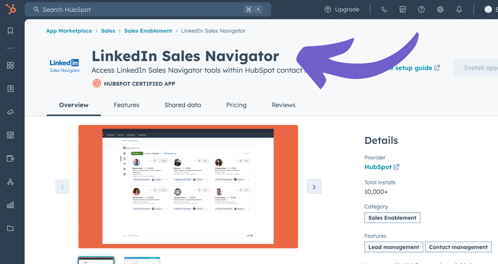Open the Marketing megaphone sidebar icon

pyautogui.click(x=10, y=112)
